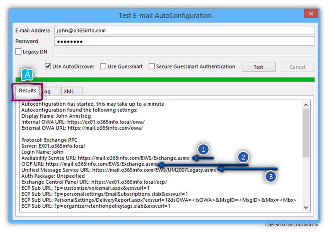Select the Internal OWA URL line
Viewport: 329px width, 237px height.
click(83, 122)
